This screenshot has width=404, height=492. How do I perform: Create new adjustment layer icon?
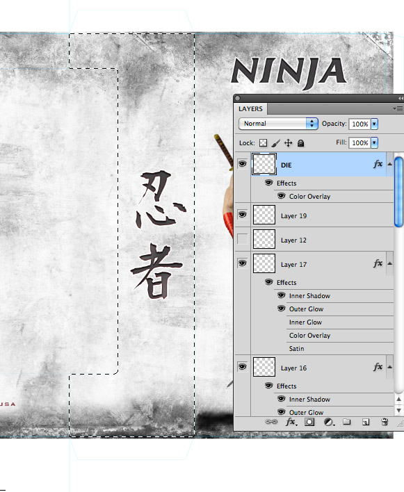click(329, 422)
